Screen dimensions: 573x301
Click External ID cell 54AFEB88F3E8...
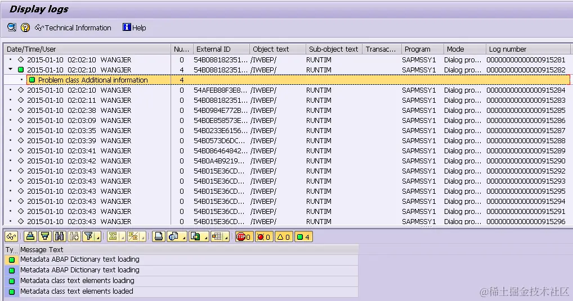click(x=220, y=90)
